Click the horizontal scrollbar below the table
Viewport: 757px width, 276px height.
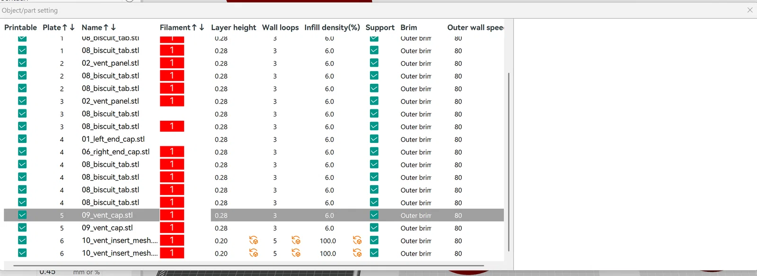click(248, 266)
